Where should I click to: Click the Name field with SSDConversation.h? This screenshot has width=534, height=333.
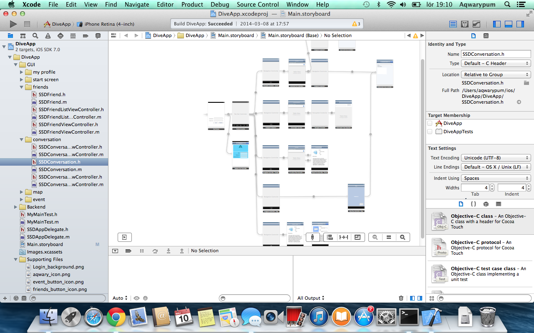tap(496, 54)
